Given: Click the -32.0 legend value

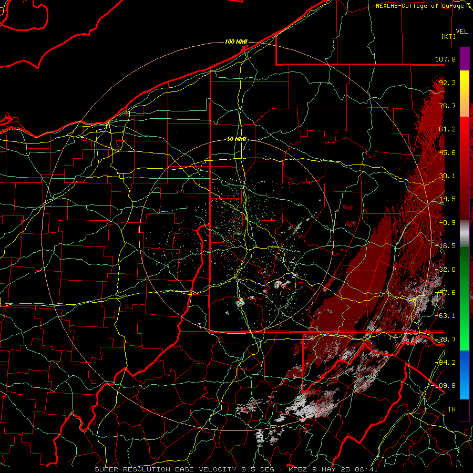Looking at the screenshot, I should (445, 270).
